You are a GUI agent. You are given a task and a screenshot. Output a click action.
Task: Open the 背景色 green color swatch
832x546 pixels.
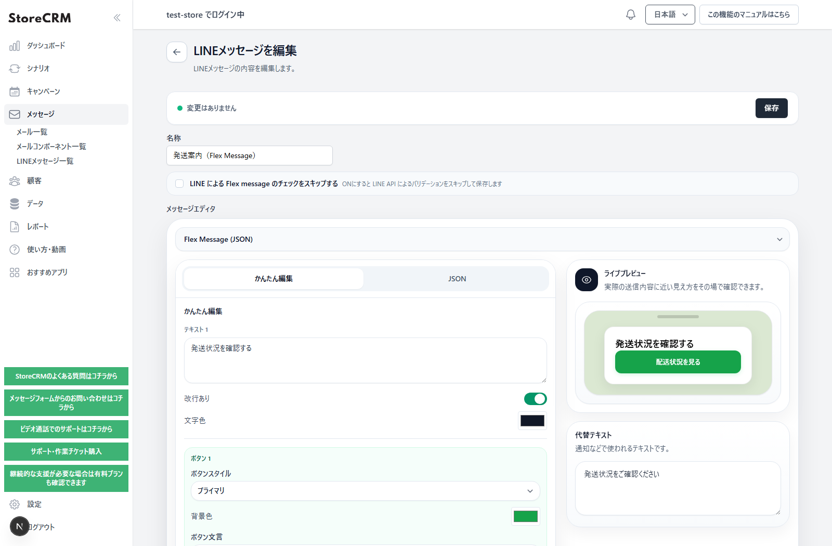(x=526, y=516)
